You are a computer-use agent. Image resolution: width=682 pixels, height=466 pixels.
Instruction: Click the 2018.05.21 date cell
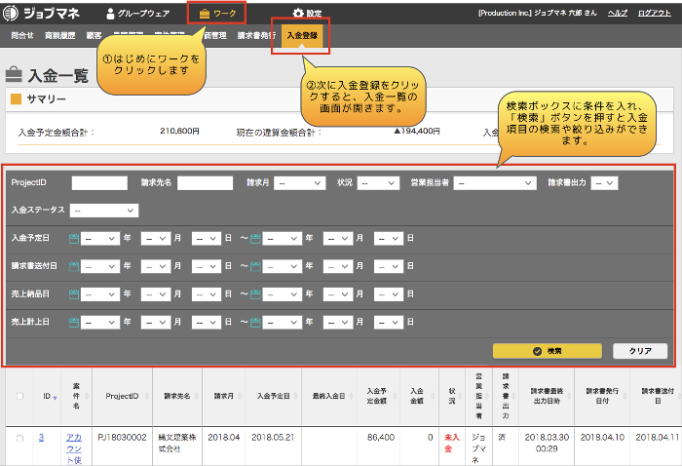(273, 438)
